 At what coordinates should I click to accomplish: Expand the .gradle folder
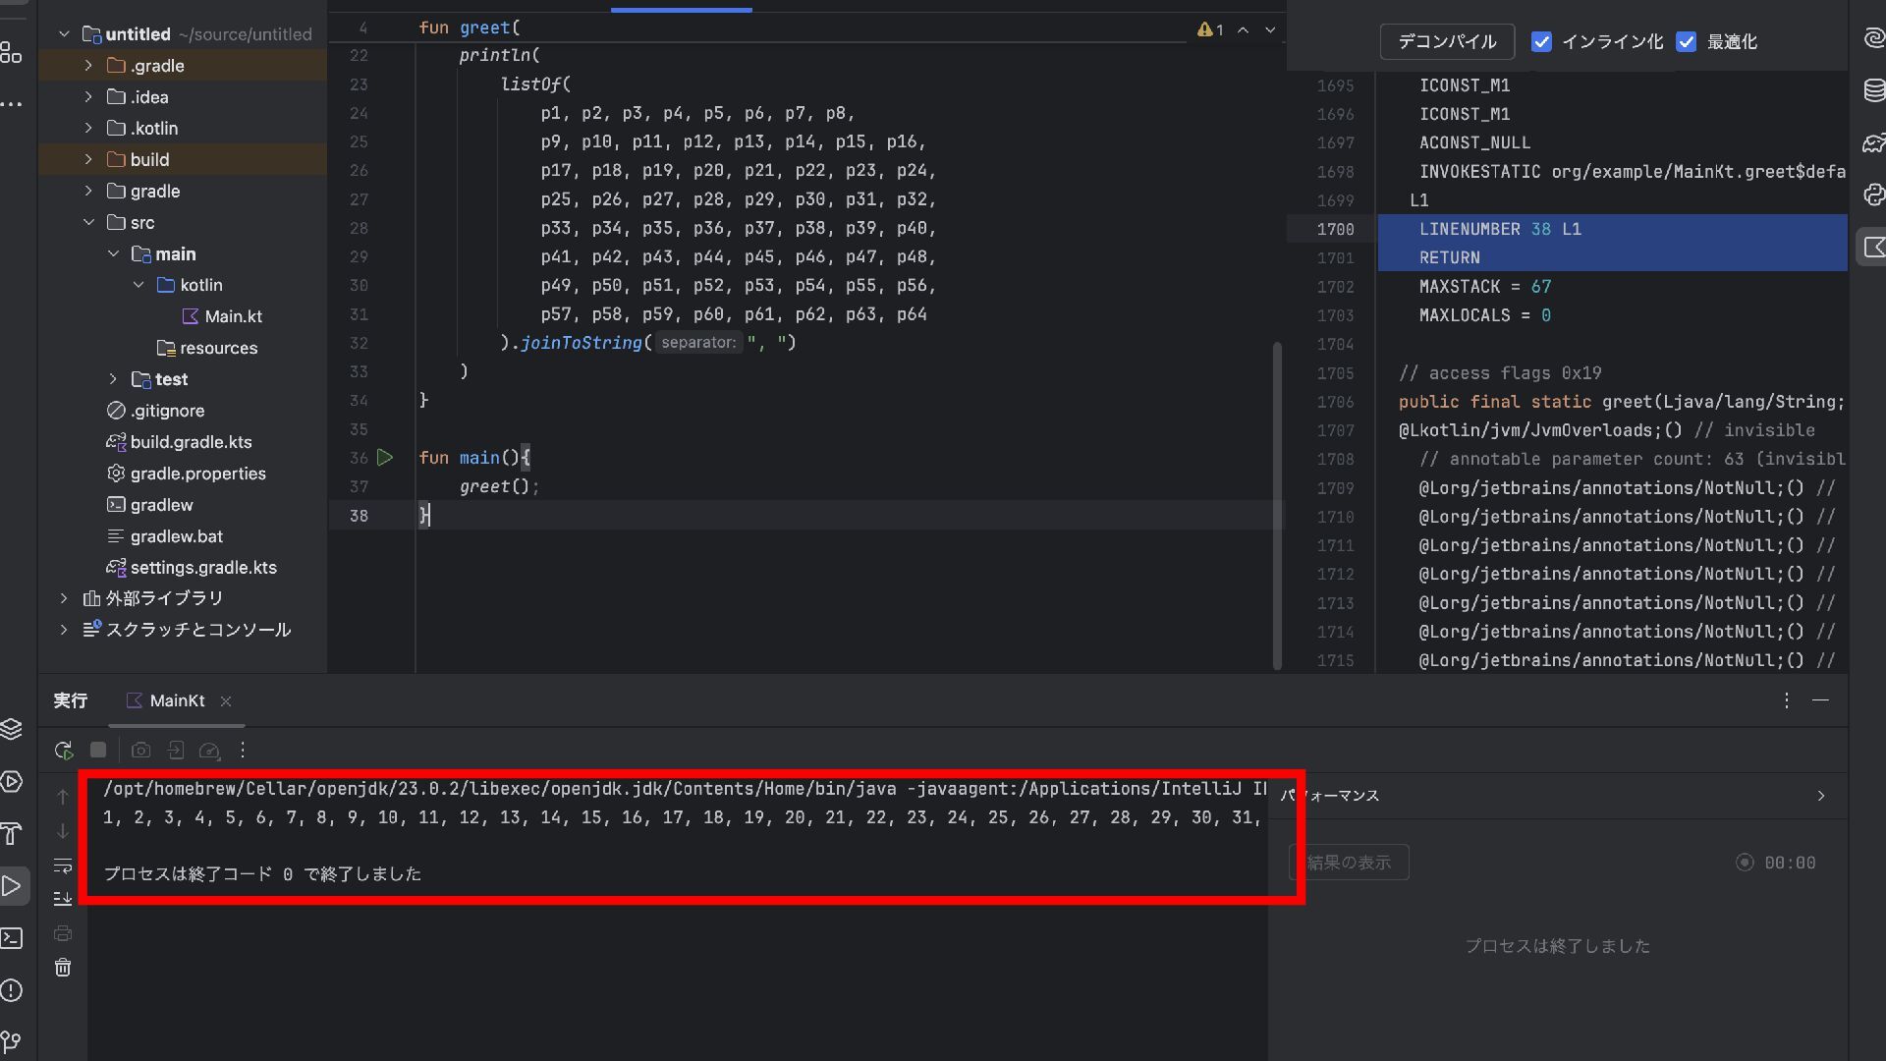88,66
